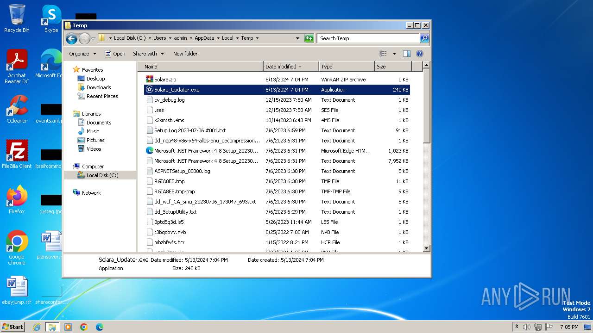Screen dimensions: 593x333
Task: Select Downloads under Favorites
Action: pos(99,87)
